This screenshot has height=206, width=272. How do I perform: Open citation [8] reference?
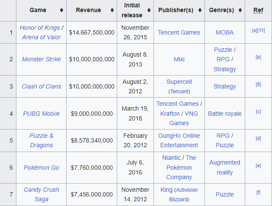258,85
